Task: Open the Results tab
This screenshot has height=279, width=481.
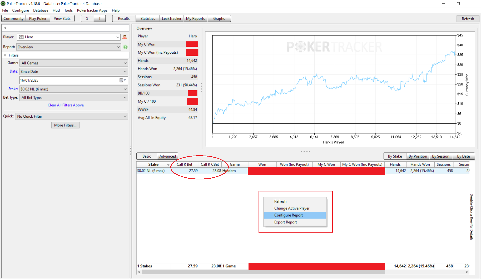Action: tap(124, 19)
